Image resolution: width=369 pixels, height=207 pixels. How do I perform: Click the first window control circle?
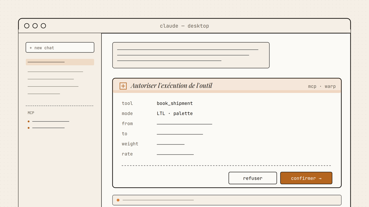(27, 26)
